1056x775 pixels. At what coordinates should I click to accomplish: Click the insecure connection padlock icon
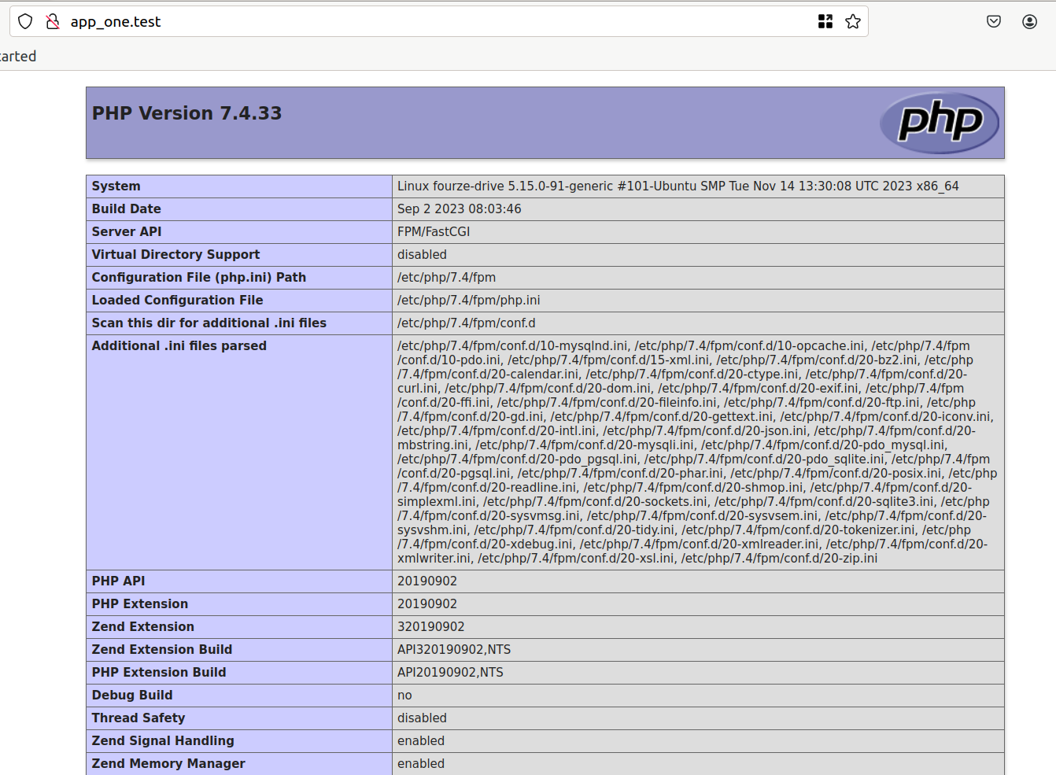[52, 21]
